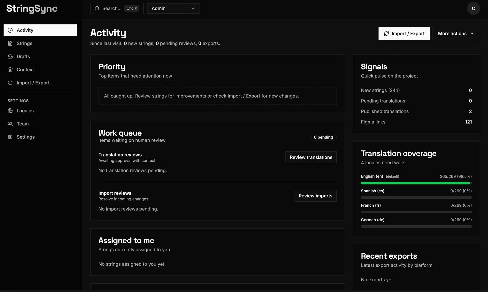Click 'No translation reviews pending.' text

coord(132,171)
